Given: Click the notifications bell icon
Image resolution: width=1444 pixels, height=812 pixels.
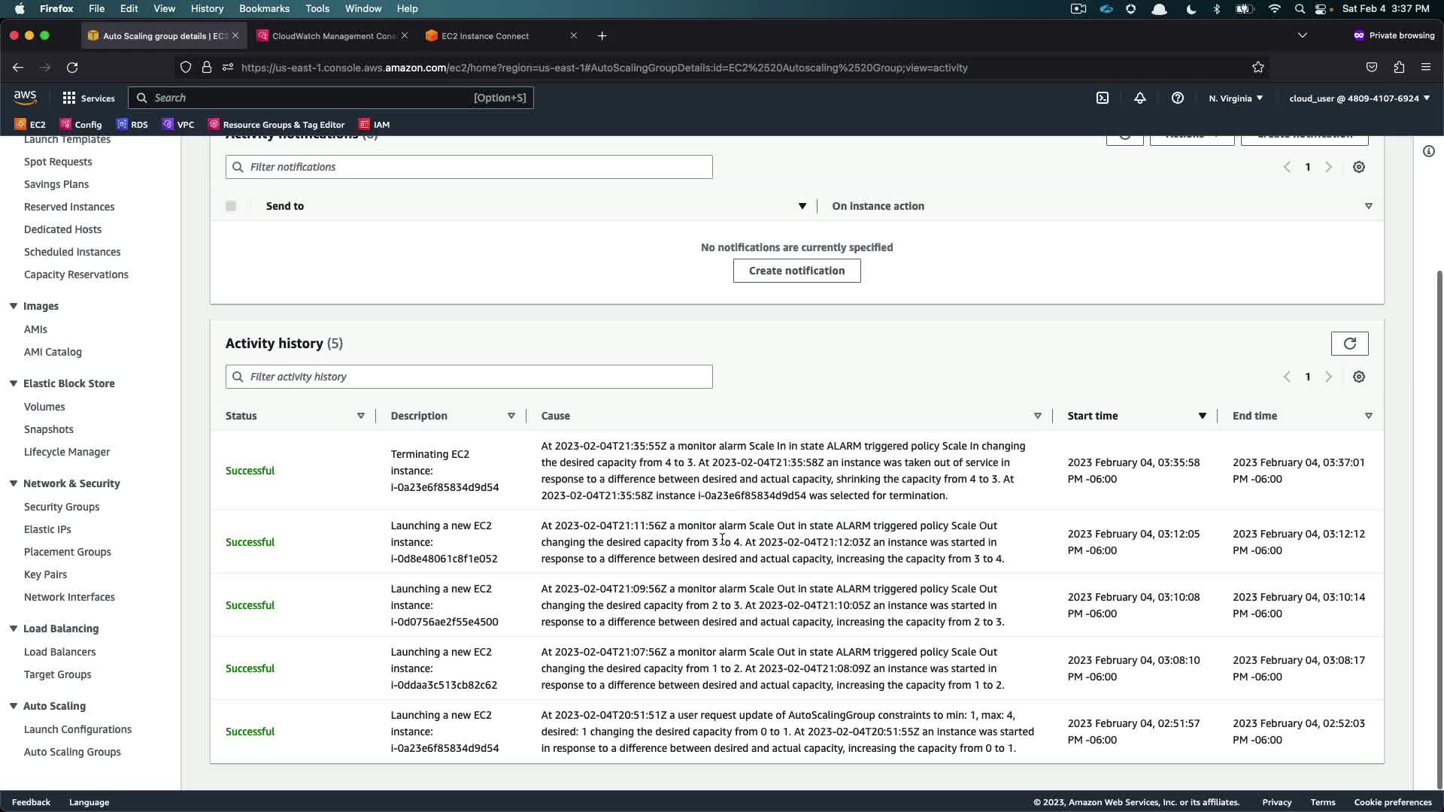Looking at the screenshot, I should pyautogui.click(x=1140, y=98).
